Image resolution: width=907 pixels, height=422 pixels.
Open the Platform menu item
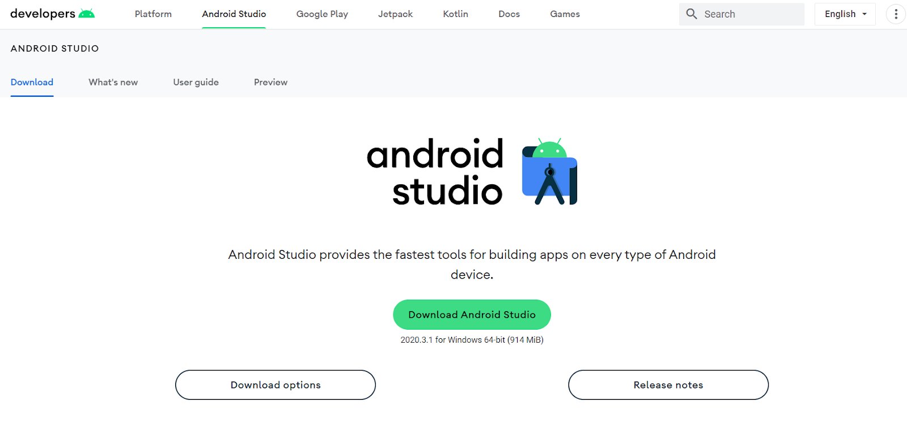tap(153, 14)
